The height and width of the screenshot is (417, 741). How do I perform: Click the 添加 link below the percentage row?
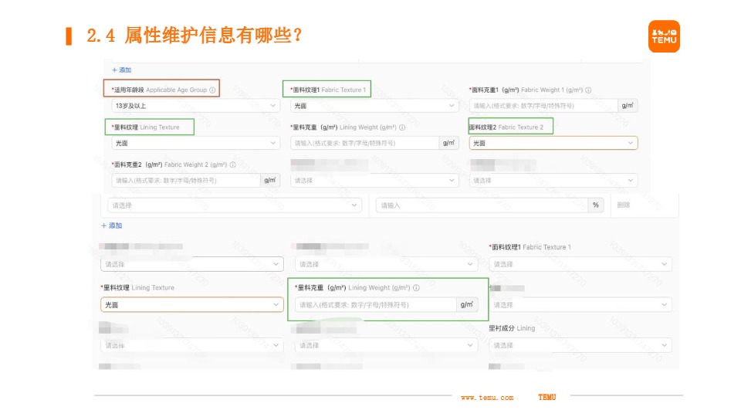[x=111, y=225]
